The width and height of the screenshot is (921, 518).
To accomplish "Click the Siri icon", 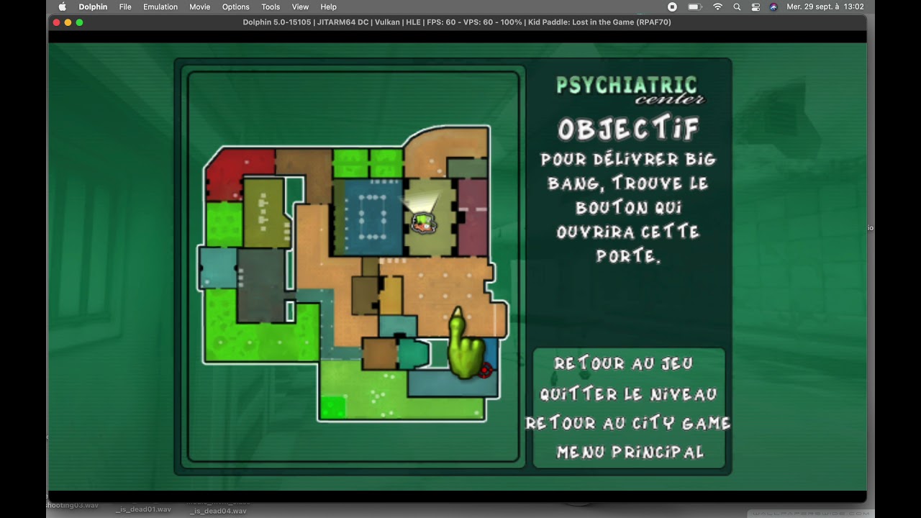I will pos(773,6).
